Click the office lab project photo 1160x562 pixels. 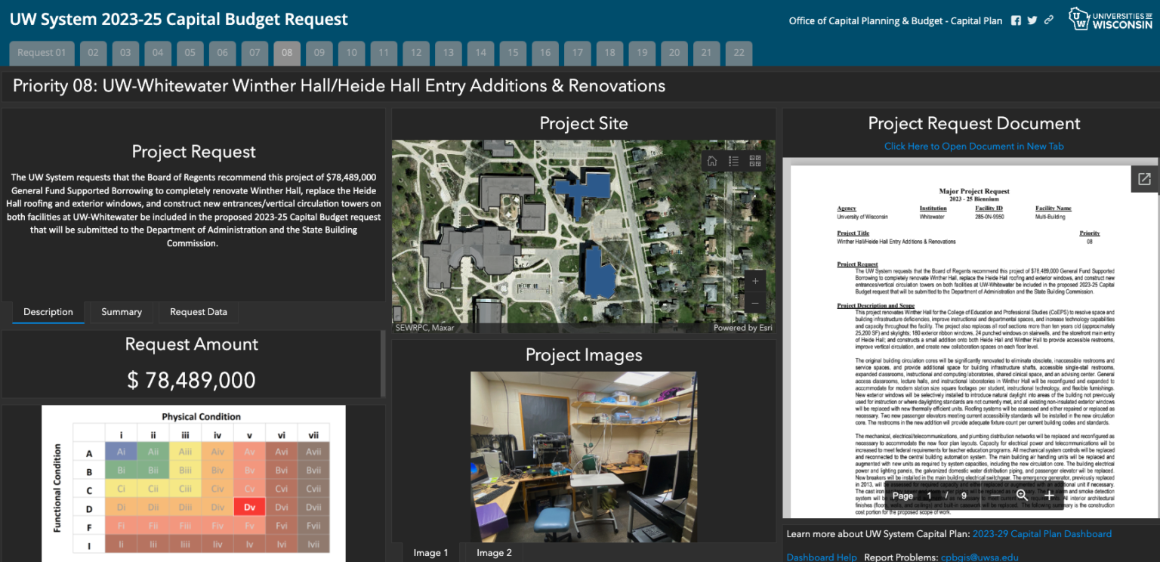point(584,456)
